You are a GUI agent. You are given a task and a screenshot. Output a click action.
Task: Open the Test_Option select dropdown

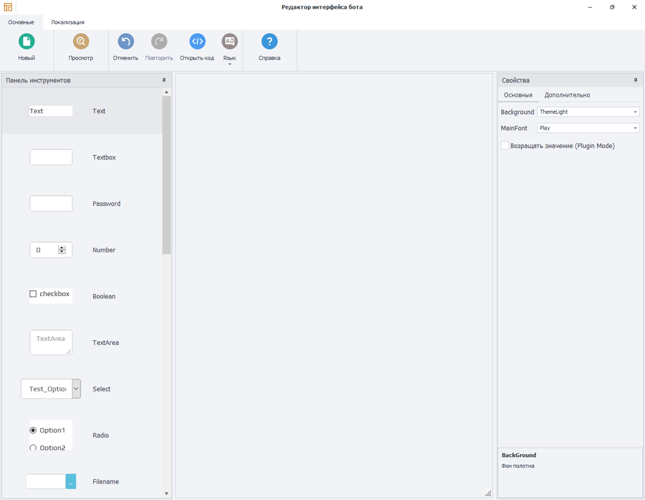point(76,389)
